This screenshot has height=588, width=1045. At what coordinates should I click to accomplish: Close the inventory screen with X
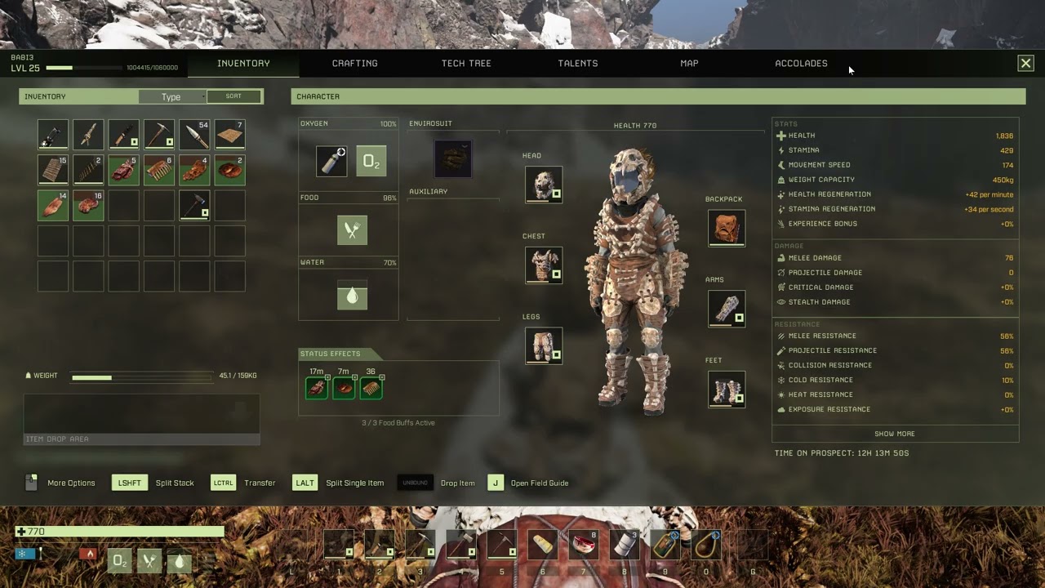1025,63
